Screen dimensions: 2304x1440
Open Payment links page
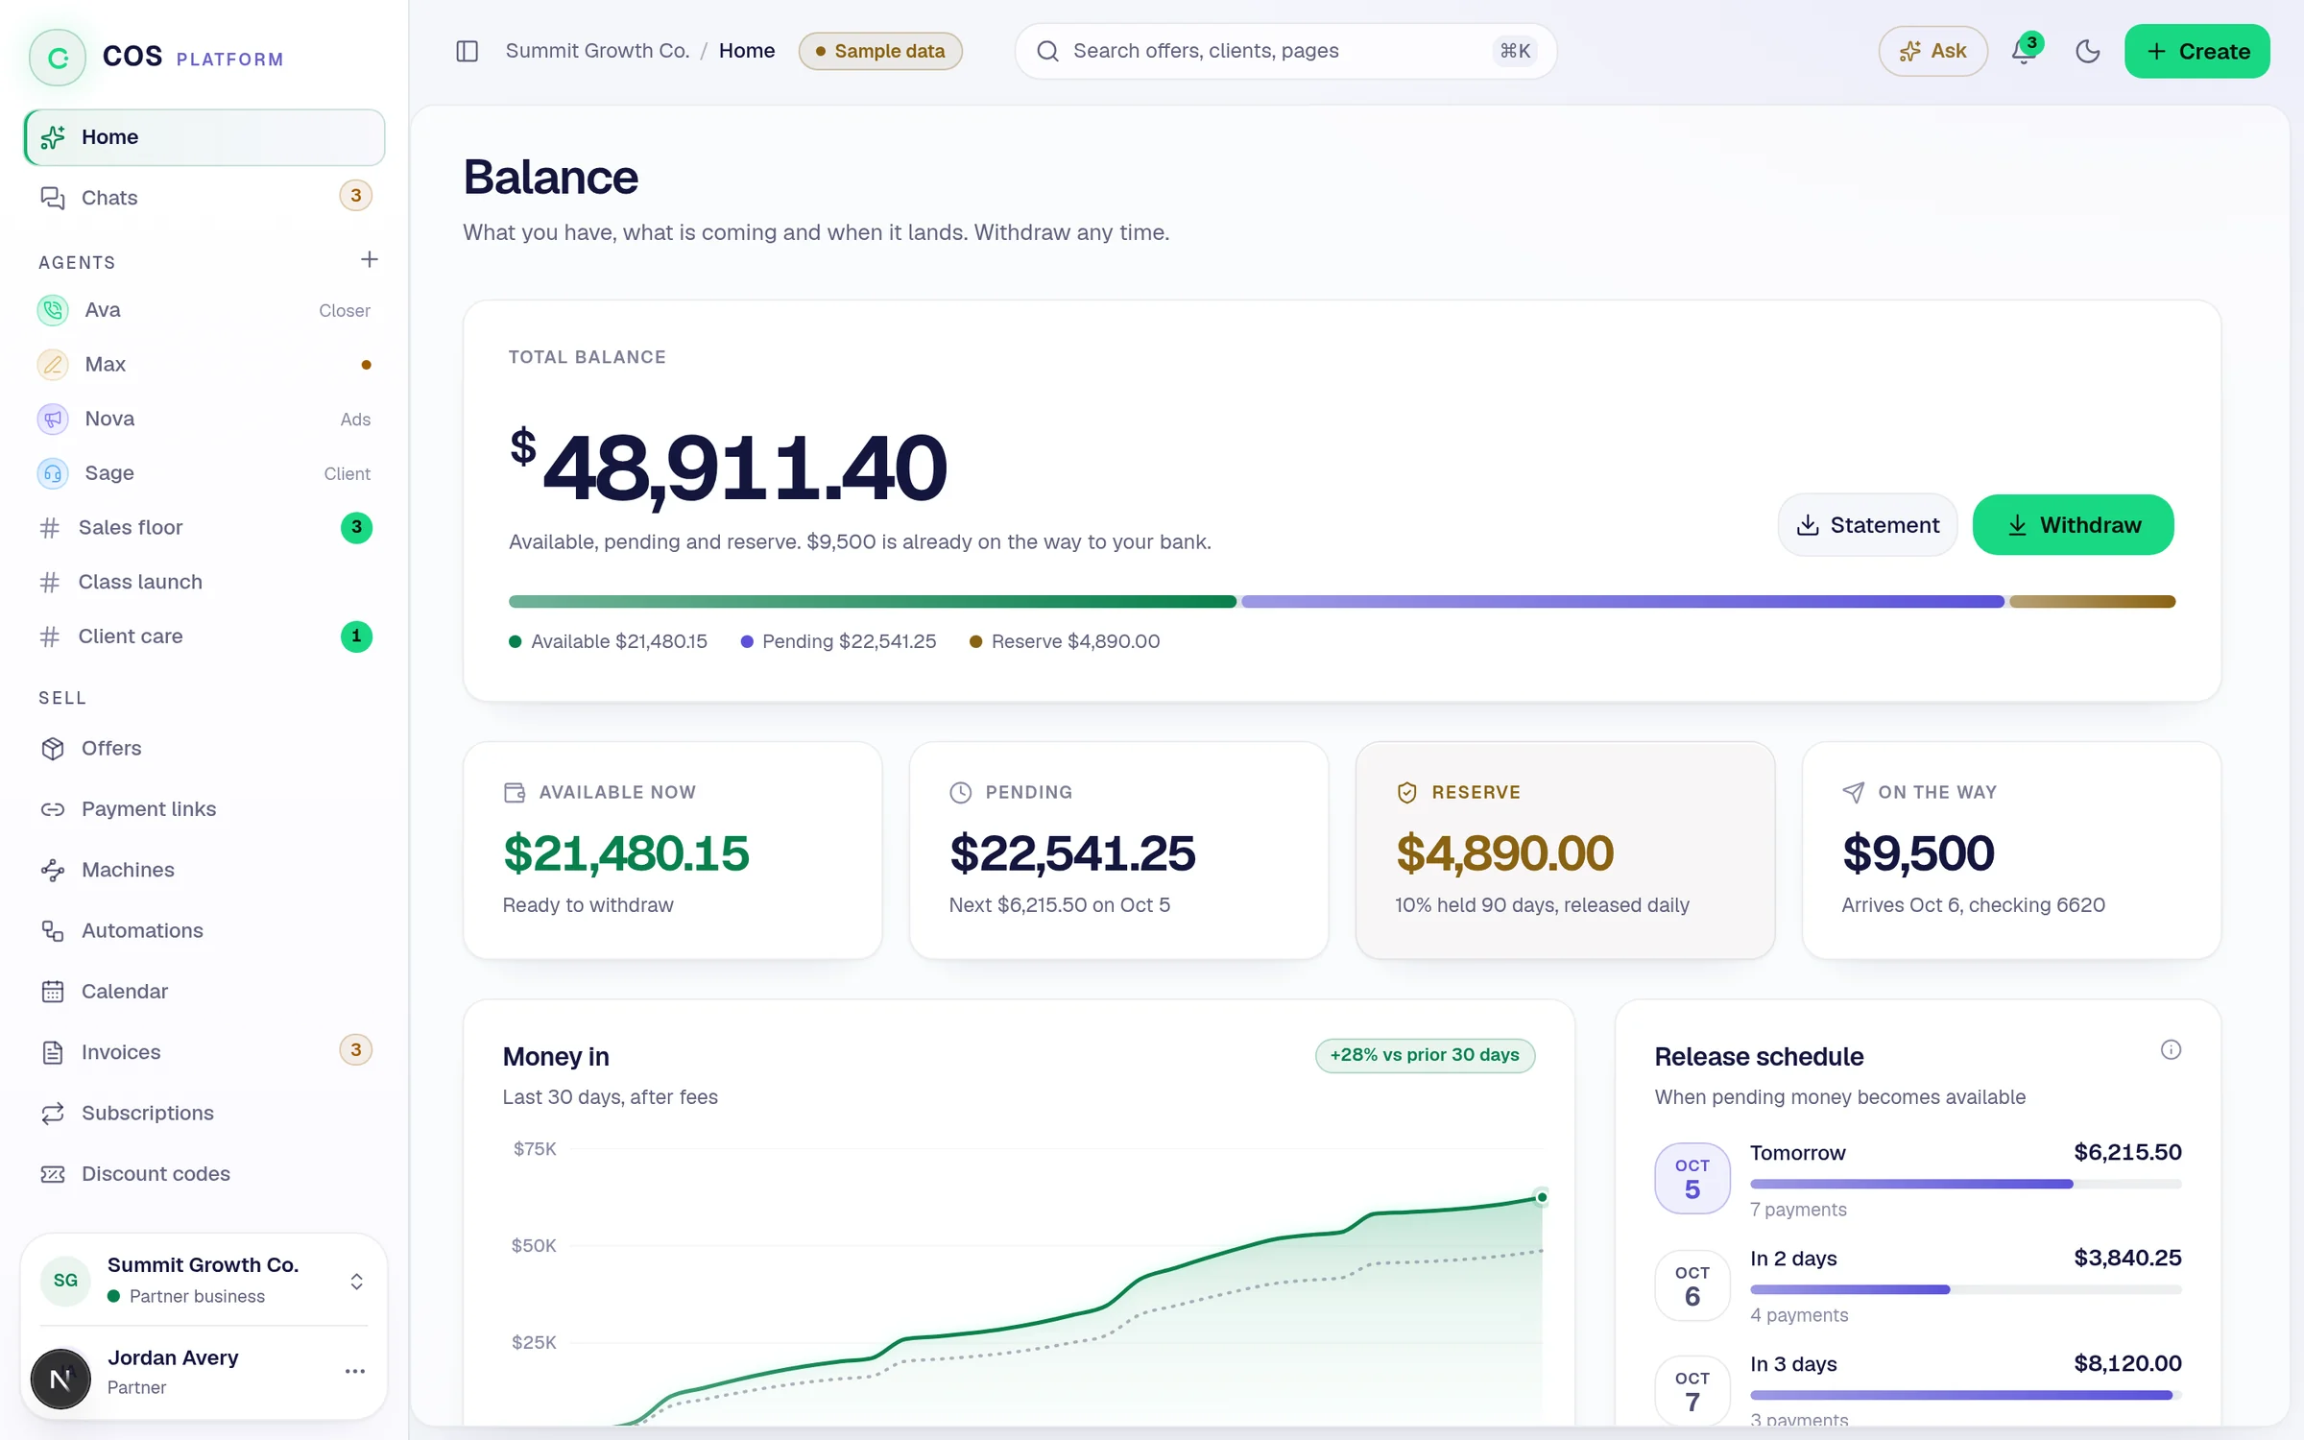pyautogui.click(x=204, y=809)
